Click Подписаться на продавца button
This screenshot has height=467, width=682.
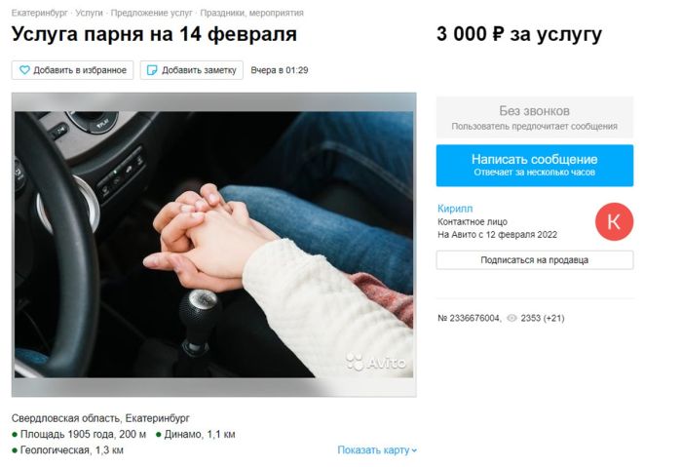pos(535,260)
